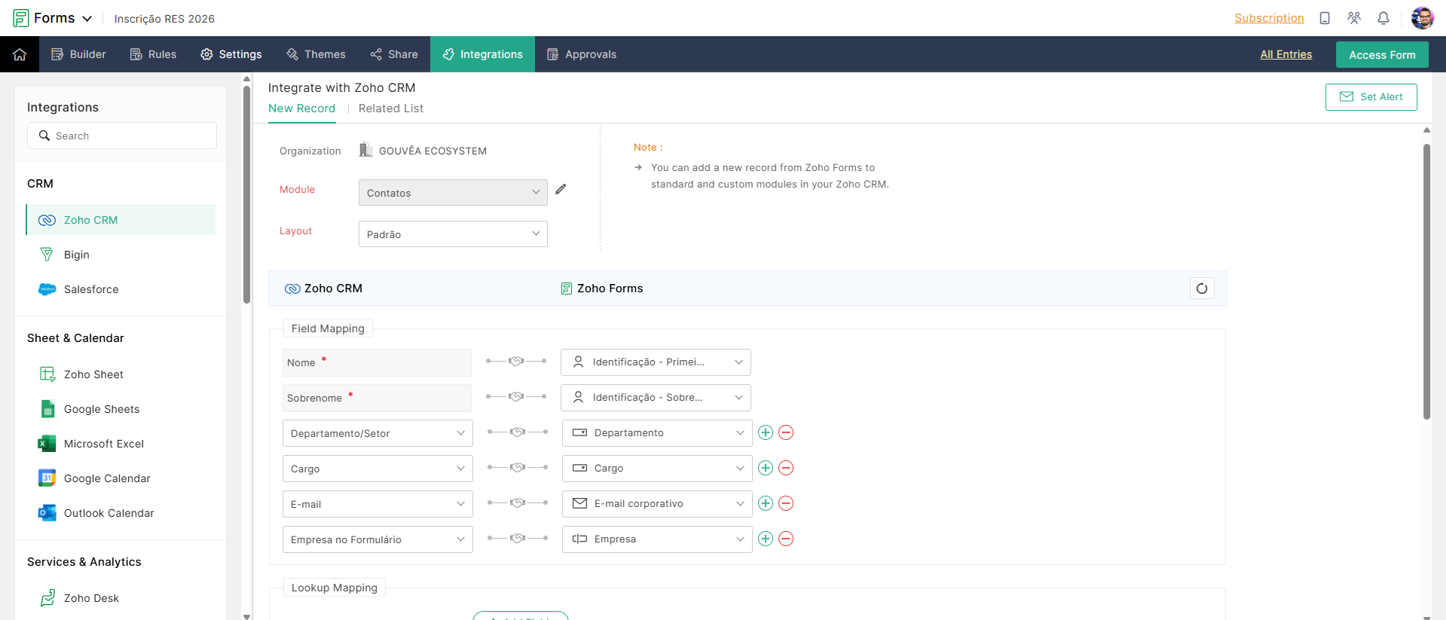Image resolution: width=1446 pixels, height=620 pixels.
Task: Remove the Empresa mapping with red minus
Action: [x=786, y=539]
